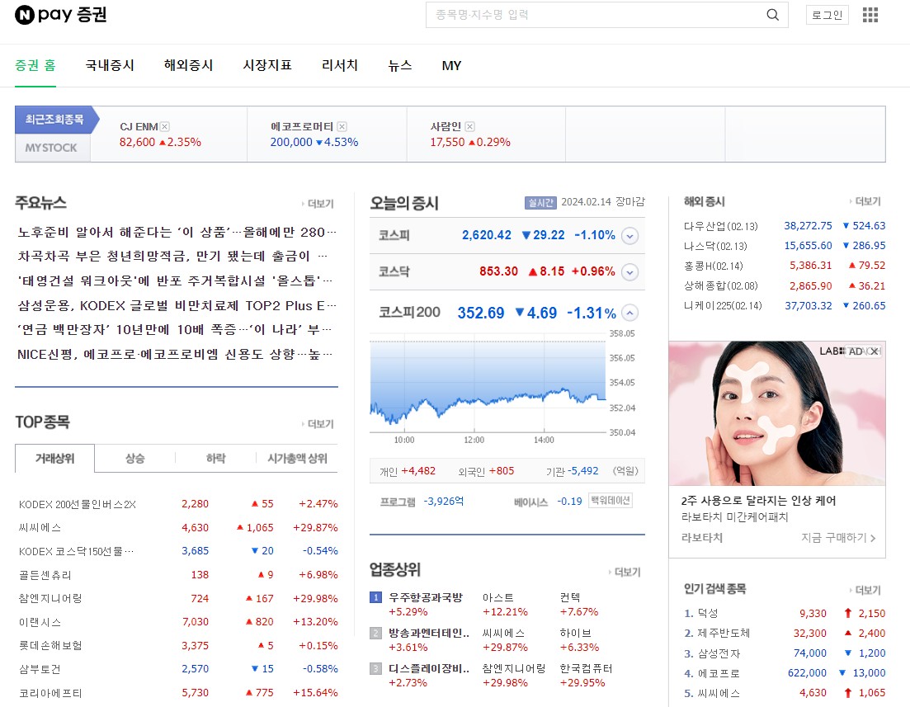Click 지금 구매하기 in the ad

[x=838, y=538]
